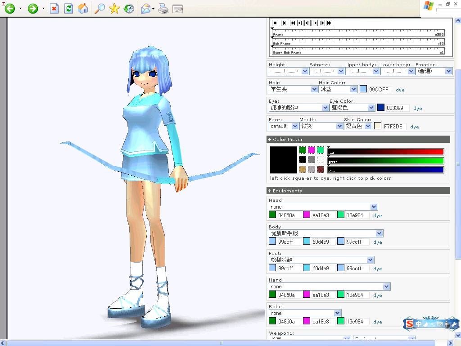Click the Hair Color hex field 99CCFF

(x=380, y=90)
